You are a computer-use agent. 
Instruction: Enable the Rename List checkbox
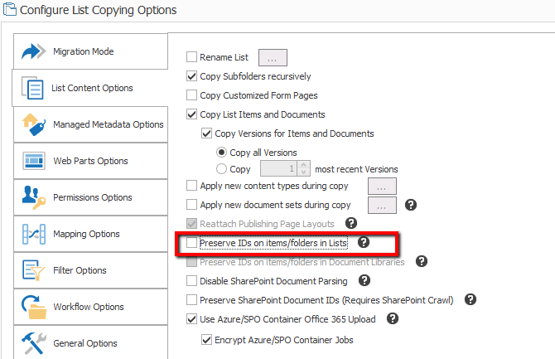[191, 56]
